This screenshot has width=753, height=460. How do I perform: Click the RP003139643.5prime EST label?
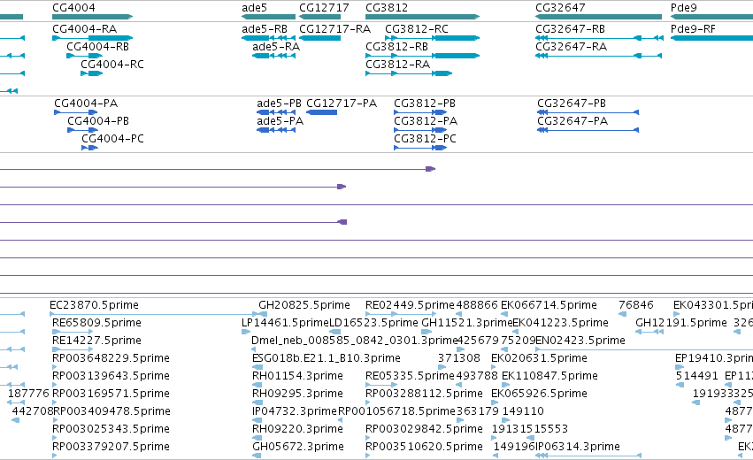point(111,376)
